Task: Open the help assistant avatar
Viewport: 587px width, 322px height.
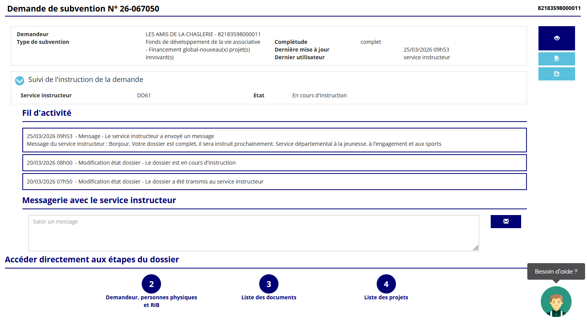Action: point(556,302)
